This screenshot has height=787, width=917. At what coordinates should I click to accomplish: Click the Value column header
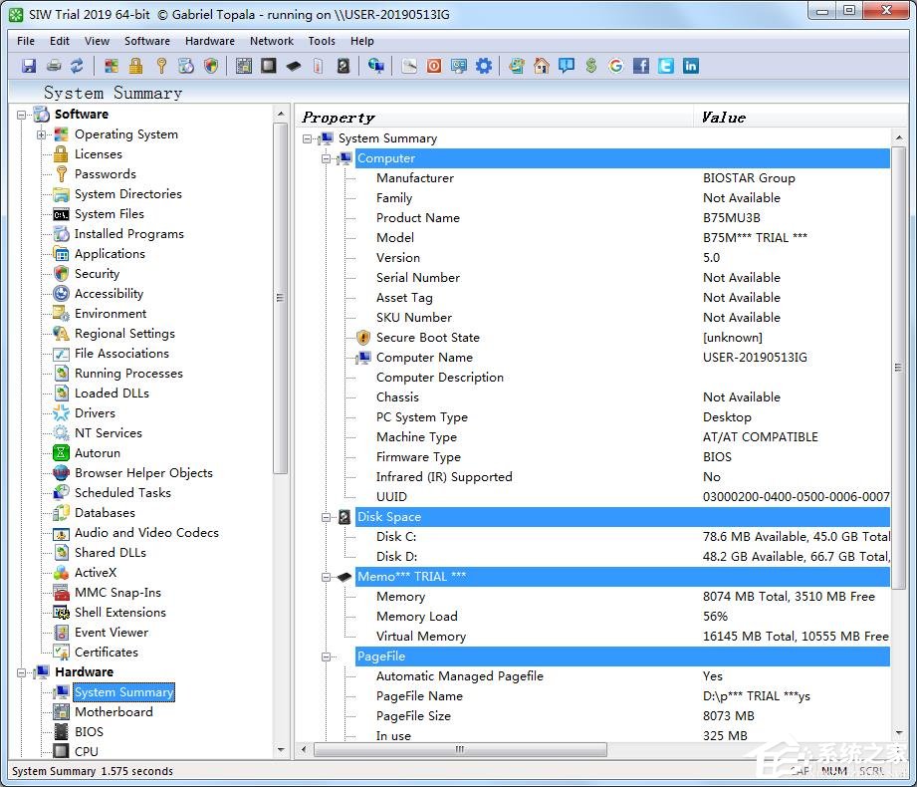(723, 118)
